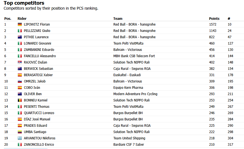Click the Greek flag beside ARVANITOU Nikiforos
Image resolution: width=244 pixels, height=149 pixels.
pyautogui.click(x=20, y=138)
